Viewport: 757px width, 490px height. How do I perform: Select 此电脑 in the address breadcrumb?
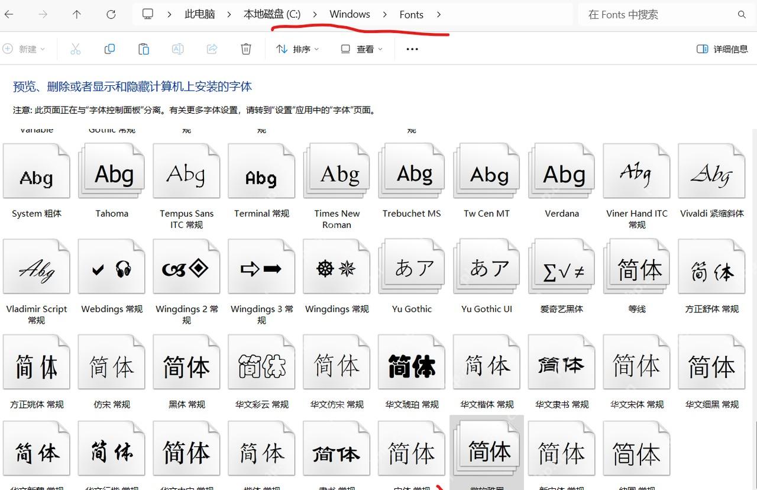tap(200, 14)
